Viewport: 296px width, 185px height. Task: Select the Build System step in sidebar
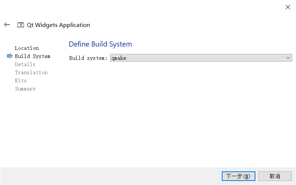32,56
